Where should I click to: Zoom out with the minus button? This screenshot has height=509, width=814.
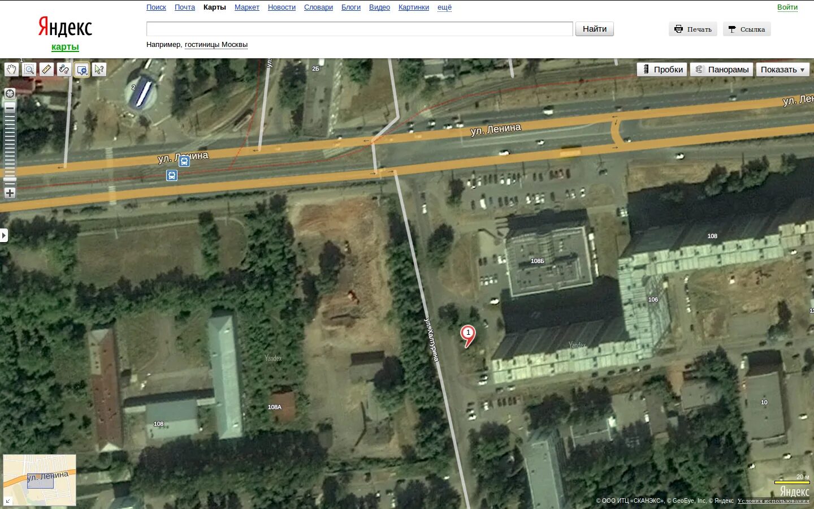tap(10, 107)
